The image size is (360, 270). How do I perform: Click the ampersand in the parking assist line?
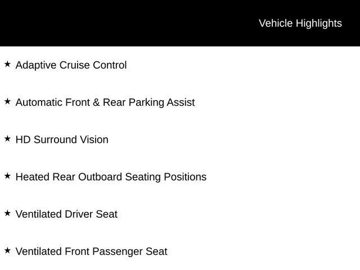pos(96,102)
